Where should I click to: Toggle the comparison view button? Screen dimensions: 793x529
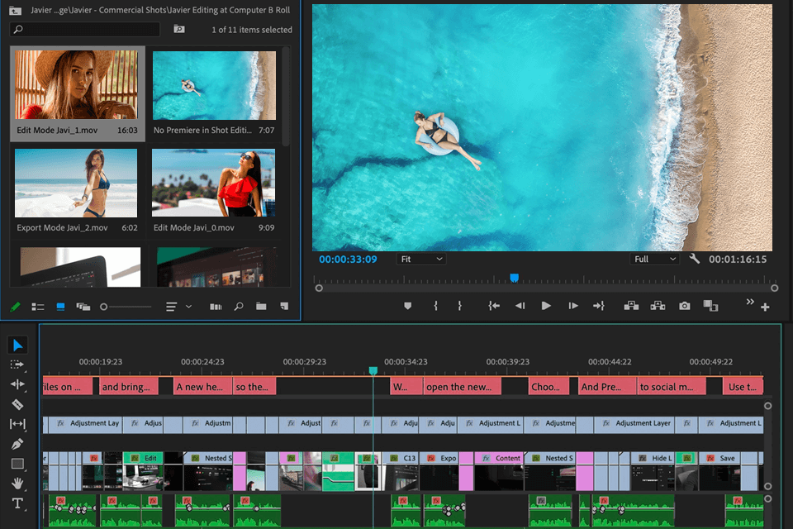[710, 306]
